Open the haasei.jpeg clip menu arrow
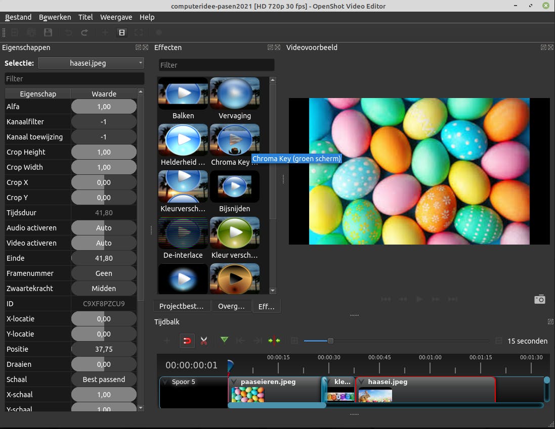 (362, 382)
